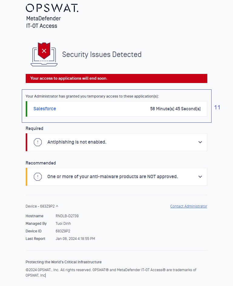The image size is (233, 286).
Task: Click the warning icon beside Antiphishing message
Action: pos(38,142)
